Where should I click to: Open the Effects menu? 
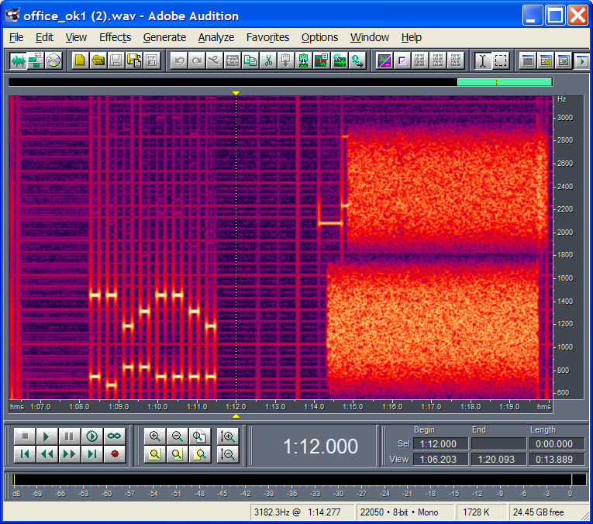[x=115, y=37]
